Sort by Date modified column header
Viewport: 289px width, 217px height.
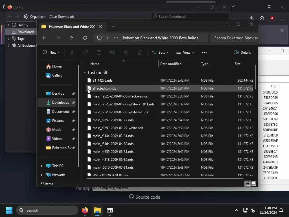[x=171, y=64]
